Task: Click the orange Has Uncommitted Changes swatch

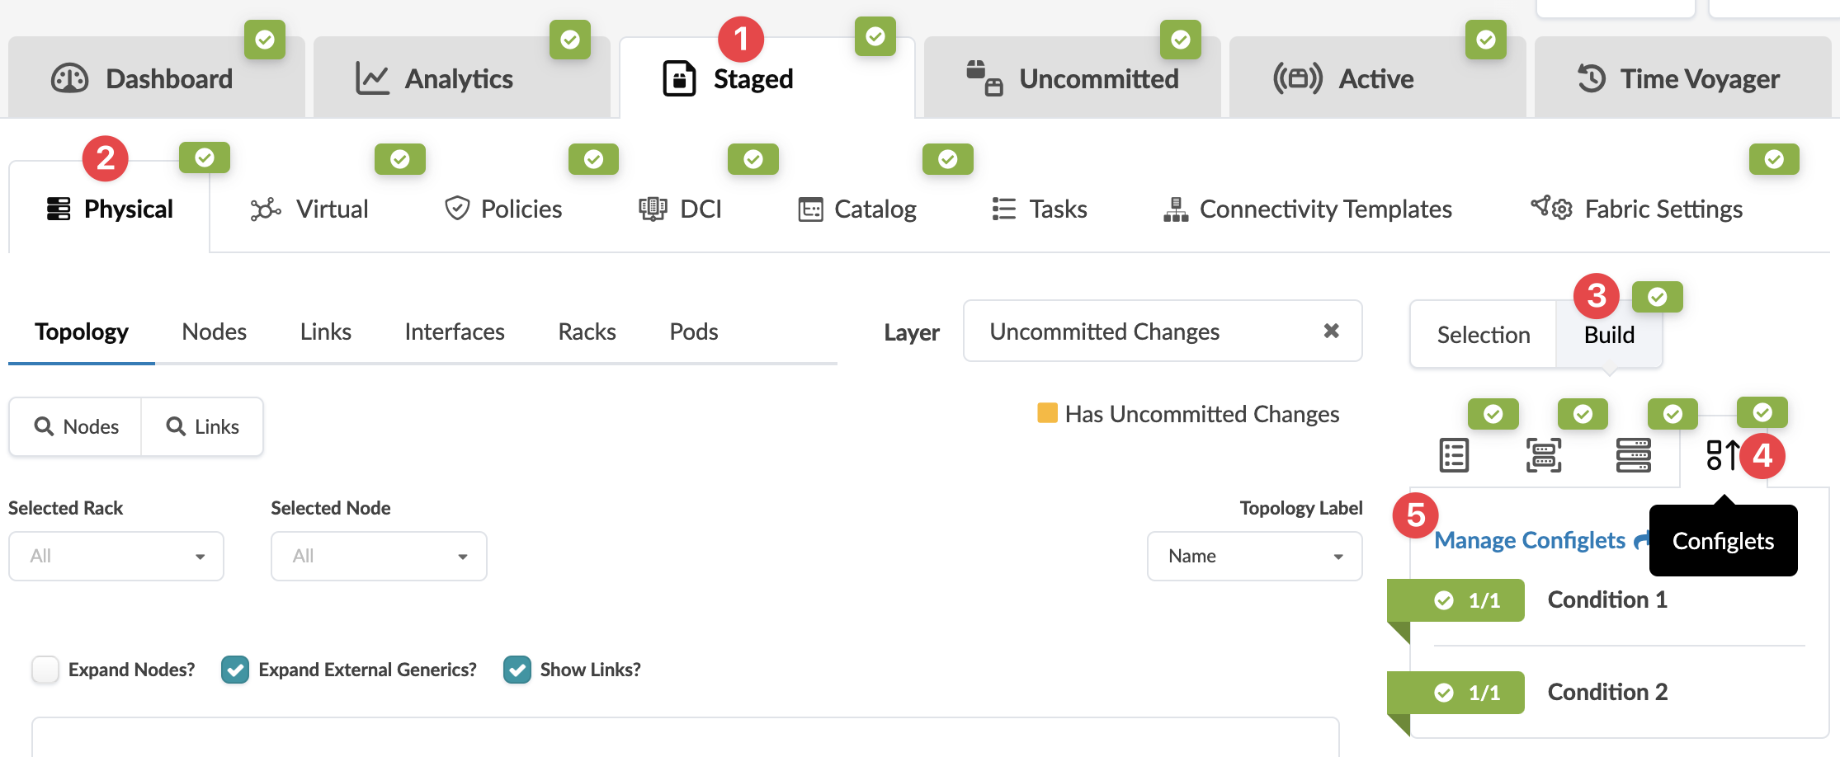Action: pyautogui.click(x=1047, y=413)
